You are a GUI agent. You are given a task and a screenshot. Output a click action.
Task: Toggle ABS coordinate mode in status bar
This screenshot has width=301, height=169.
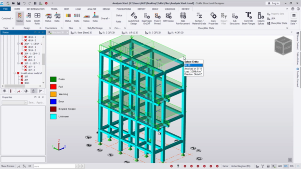pos(280,166)
